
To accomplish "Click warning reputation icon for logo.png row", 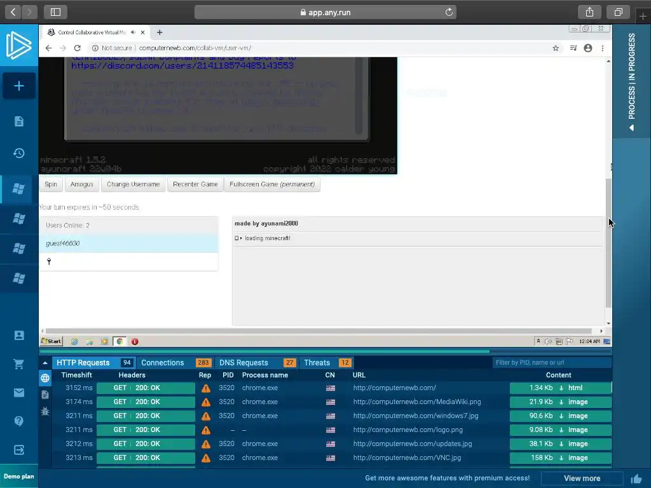I will pyautogui.click(x=205, y=430).
